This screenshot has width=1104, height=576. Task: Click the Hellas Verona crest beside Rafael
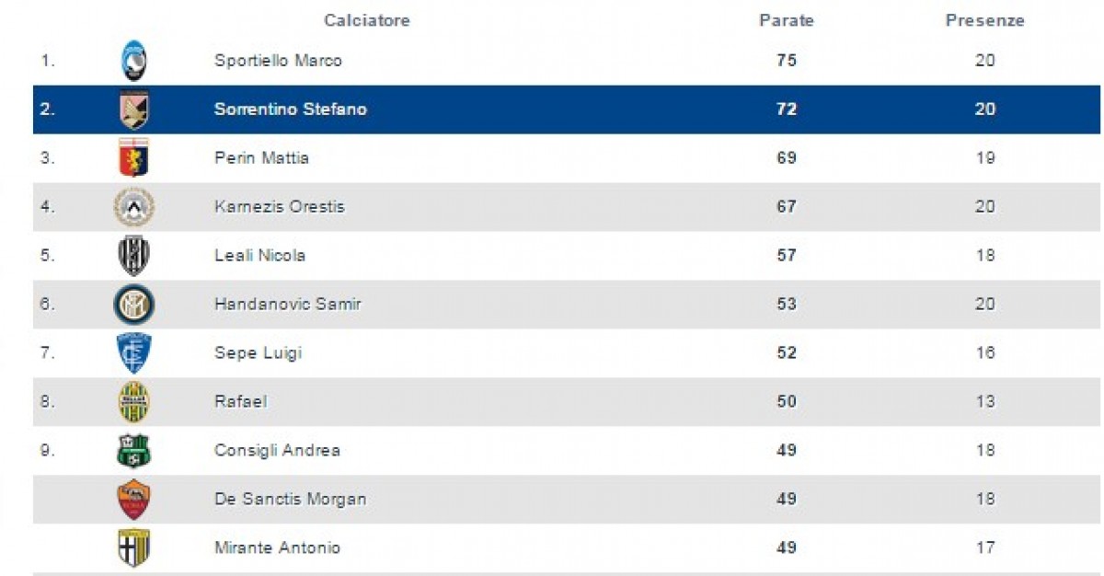[133, 401]
